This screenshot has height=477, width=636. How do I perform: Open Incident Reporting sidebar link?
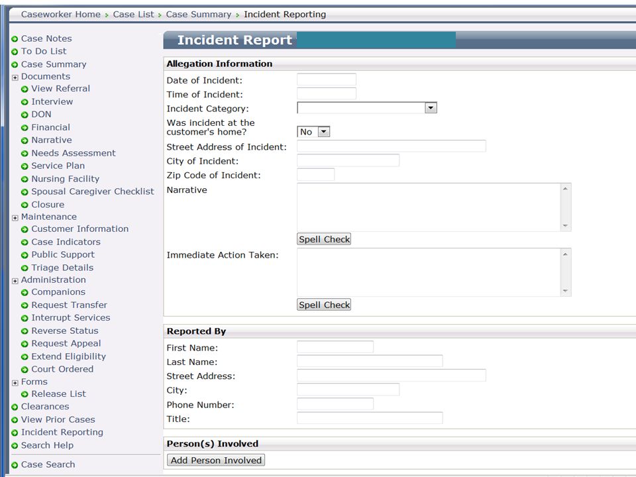point(62,433)
